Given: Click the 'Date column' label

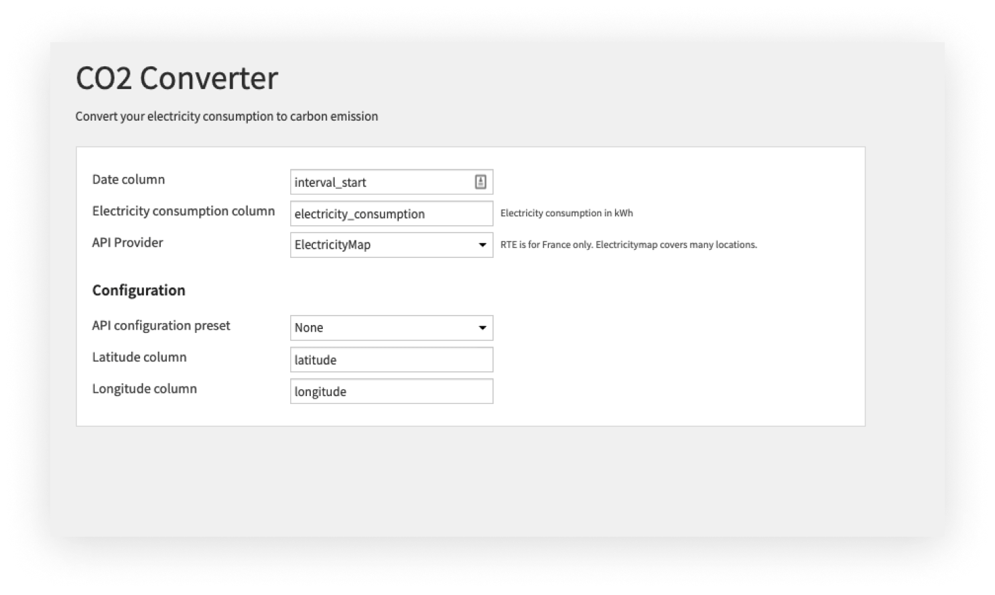Looking at the screenshot, I should coord(129,180).
